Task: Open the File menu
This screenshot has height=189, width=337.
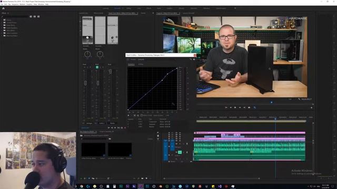Action: (2, 4)
